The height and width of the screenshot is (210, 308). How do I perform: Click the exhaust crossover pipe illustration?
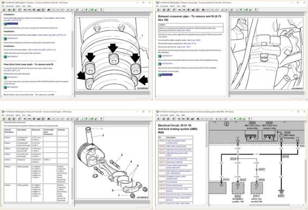tap(267, 54)
